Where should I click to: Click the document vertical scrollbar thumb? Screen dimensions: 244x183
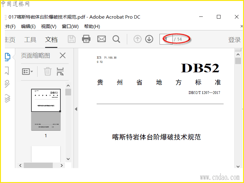click(x=238, y=61)
